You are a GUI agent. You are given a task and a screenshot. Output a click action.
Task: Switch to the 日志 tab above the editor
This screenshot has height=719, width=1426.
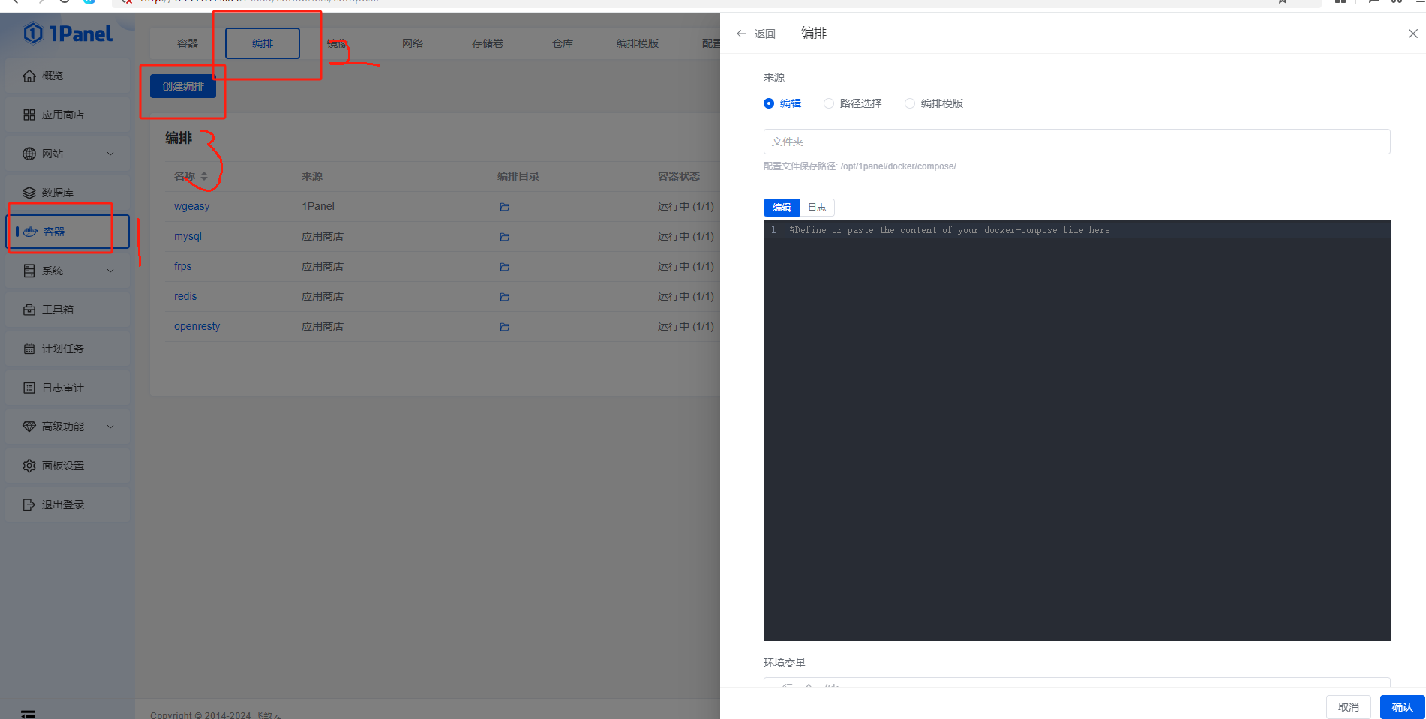tap(817, 208)
